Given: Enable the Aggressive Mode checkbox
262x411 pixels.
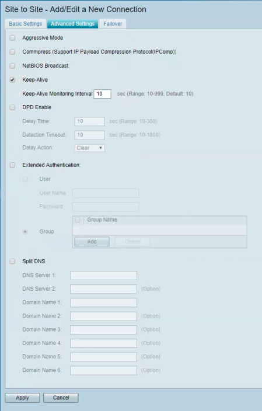Looking at the screenshot, I should tap(13, 38).
